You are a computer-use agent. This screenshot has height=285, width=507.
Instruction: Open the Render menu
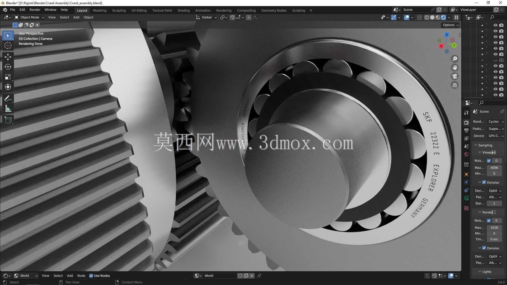pos(35,10)
